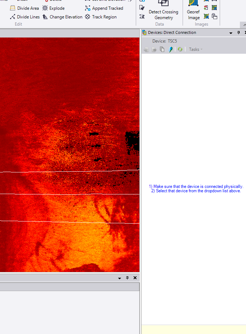The height and width of the screenshot is (334, 246).
Task: Click the 'Select that device from the dropdown list above' text
Action: click(x=196, y=191)
